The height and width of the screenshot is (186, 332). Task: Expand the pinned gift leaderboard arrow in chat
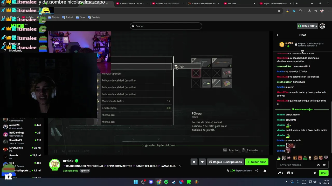[x=302, y=52]
